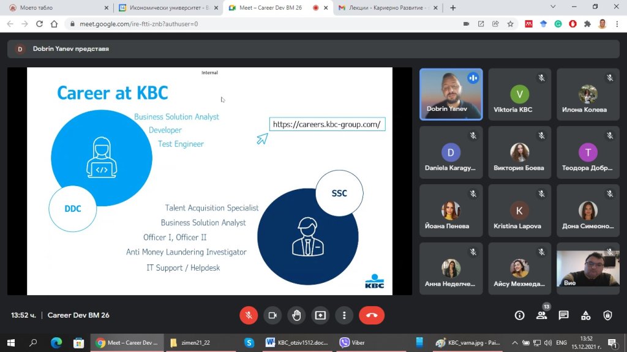Open the Extensions puzzle icon
Image resolution: width=627 pixels, height=352 pixels.
[587, 24]
